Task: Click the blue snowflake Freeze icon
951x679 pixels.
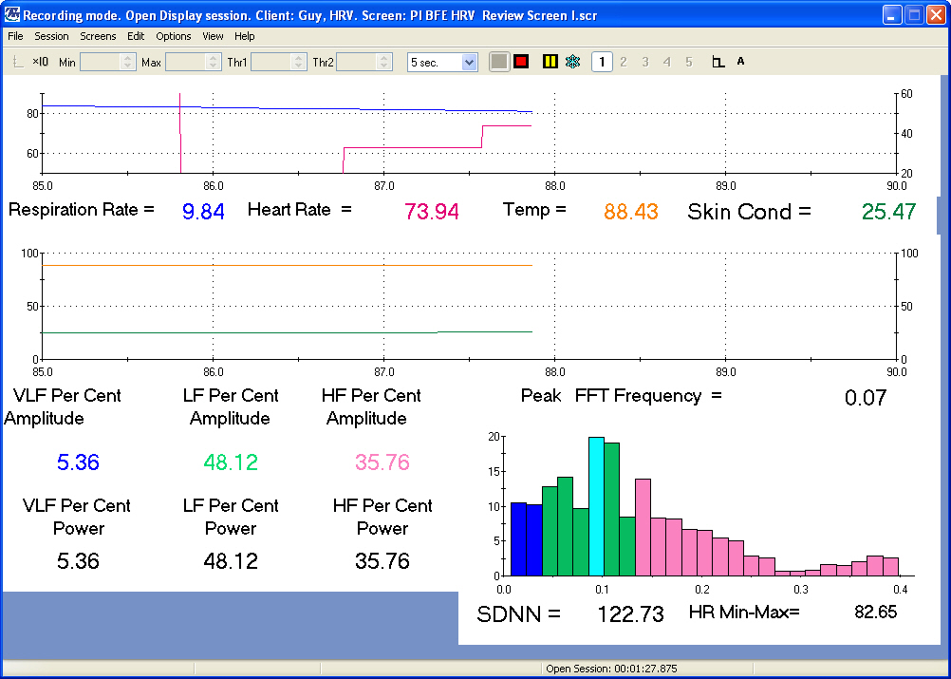Action: coord(572,62)
